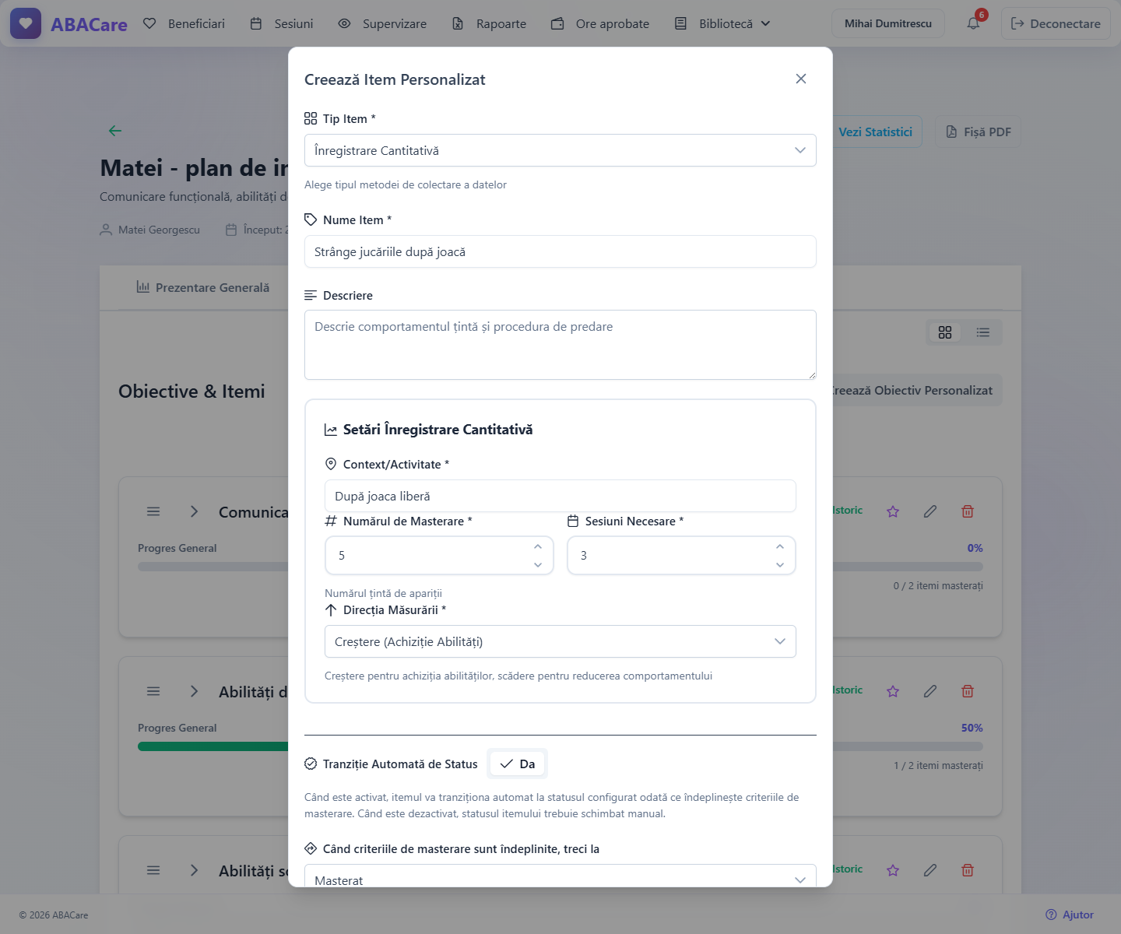This screenshot has height=934, width=1121.
Task: Open Supervizare in top navigation
Action: click(382, 23)
